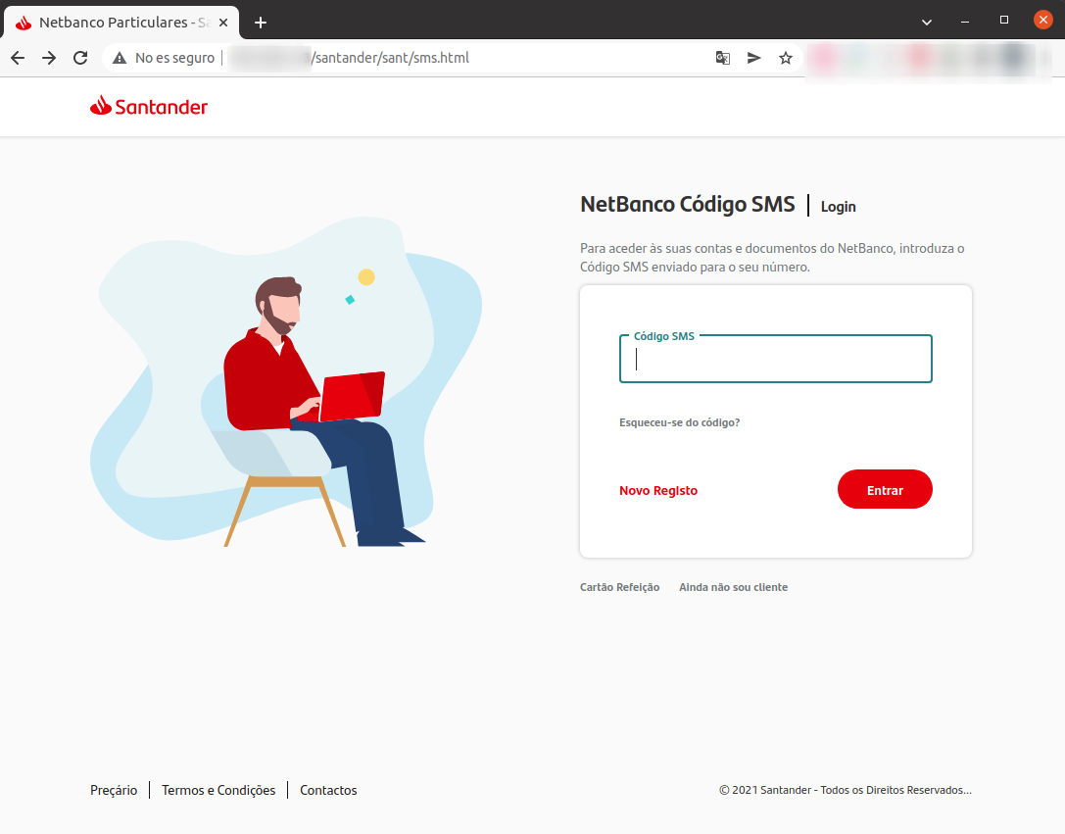Focus the Código SMS input field
The image size is (1065, 834).
tap(776, 359)
